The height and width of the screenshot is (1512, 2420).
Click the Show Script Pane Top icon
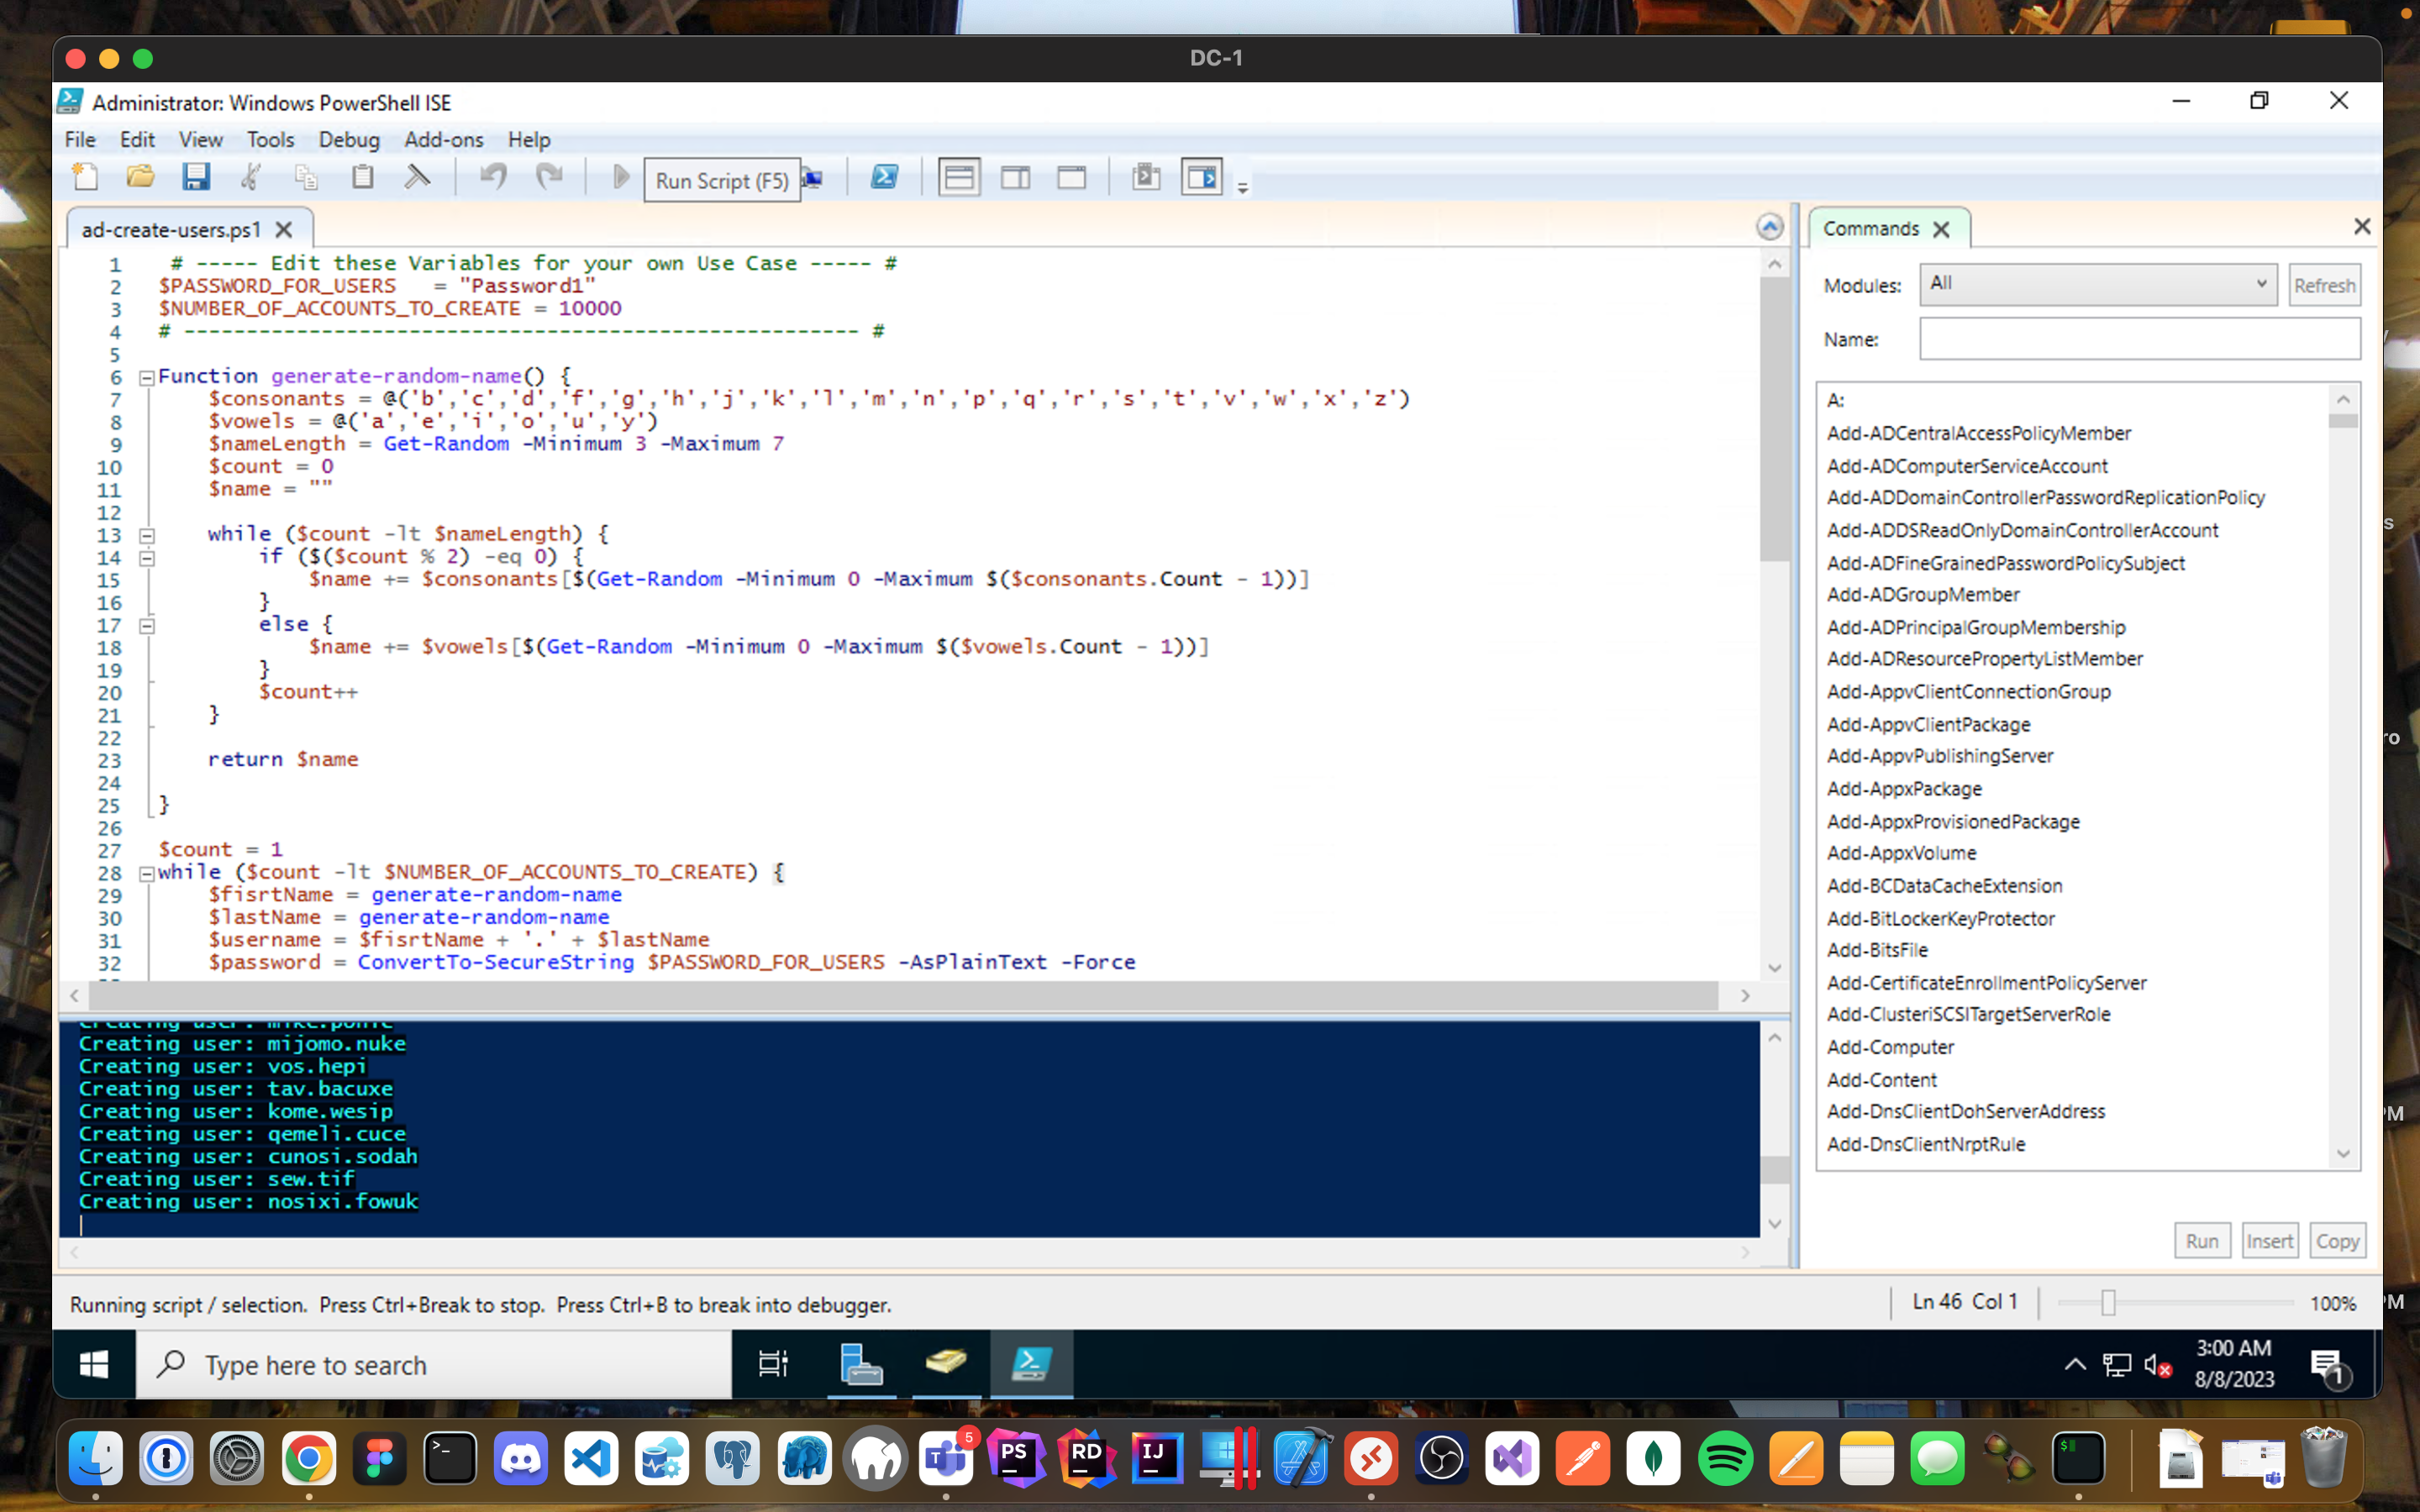958,178
